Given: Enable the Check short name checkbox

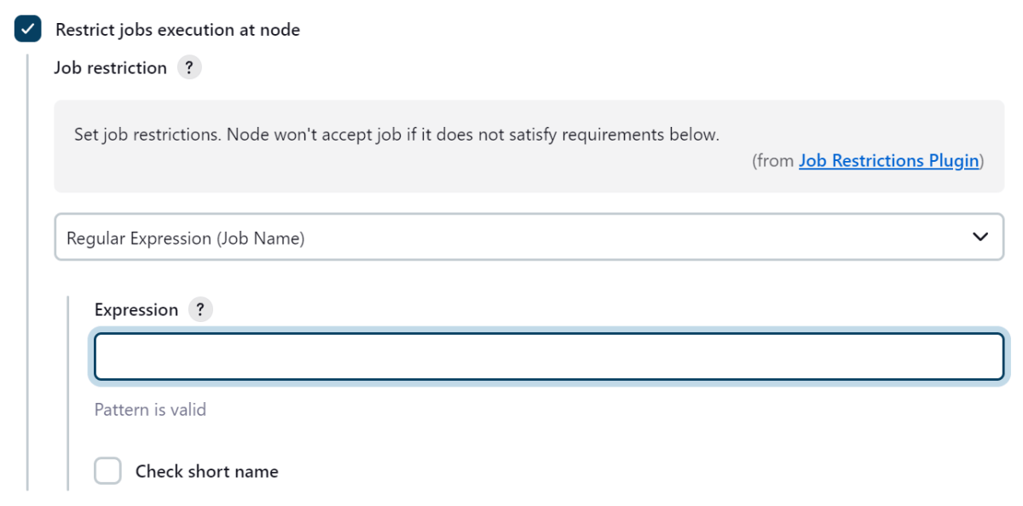Looking at the screenshot, I should click(x=107, y=470).
